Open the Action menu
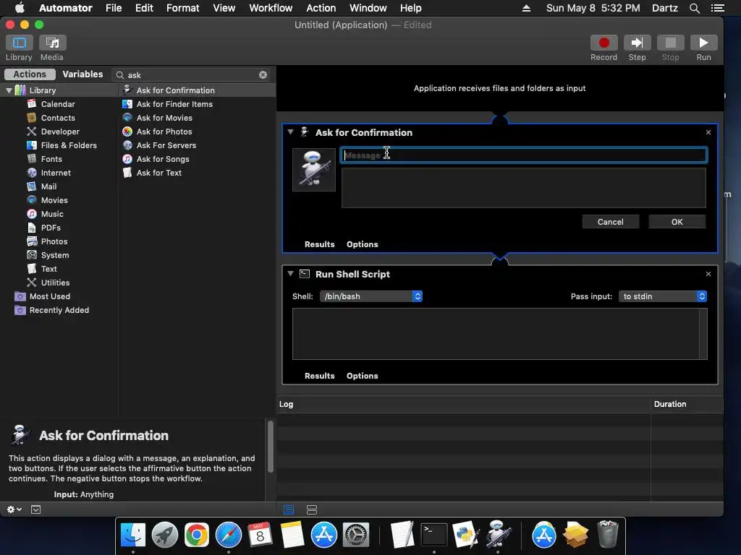This screenshot has height=555, width=741. [x=321, y=8]
